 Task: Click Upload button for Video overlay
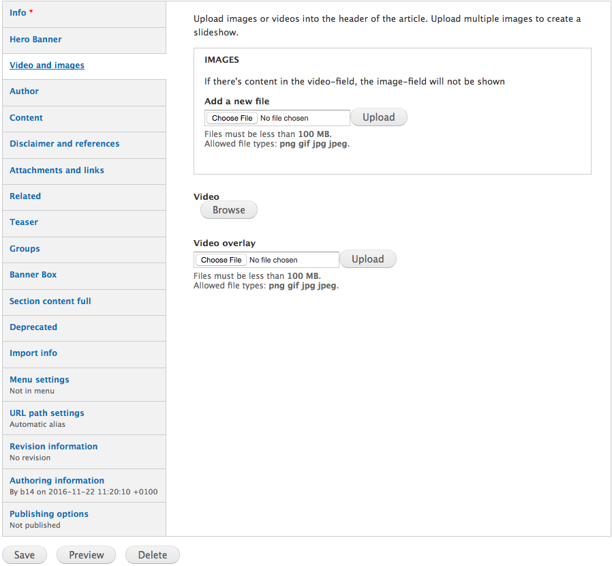tap(367, 259)
